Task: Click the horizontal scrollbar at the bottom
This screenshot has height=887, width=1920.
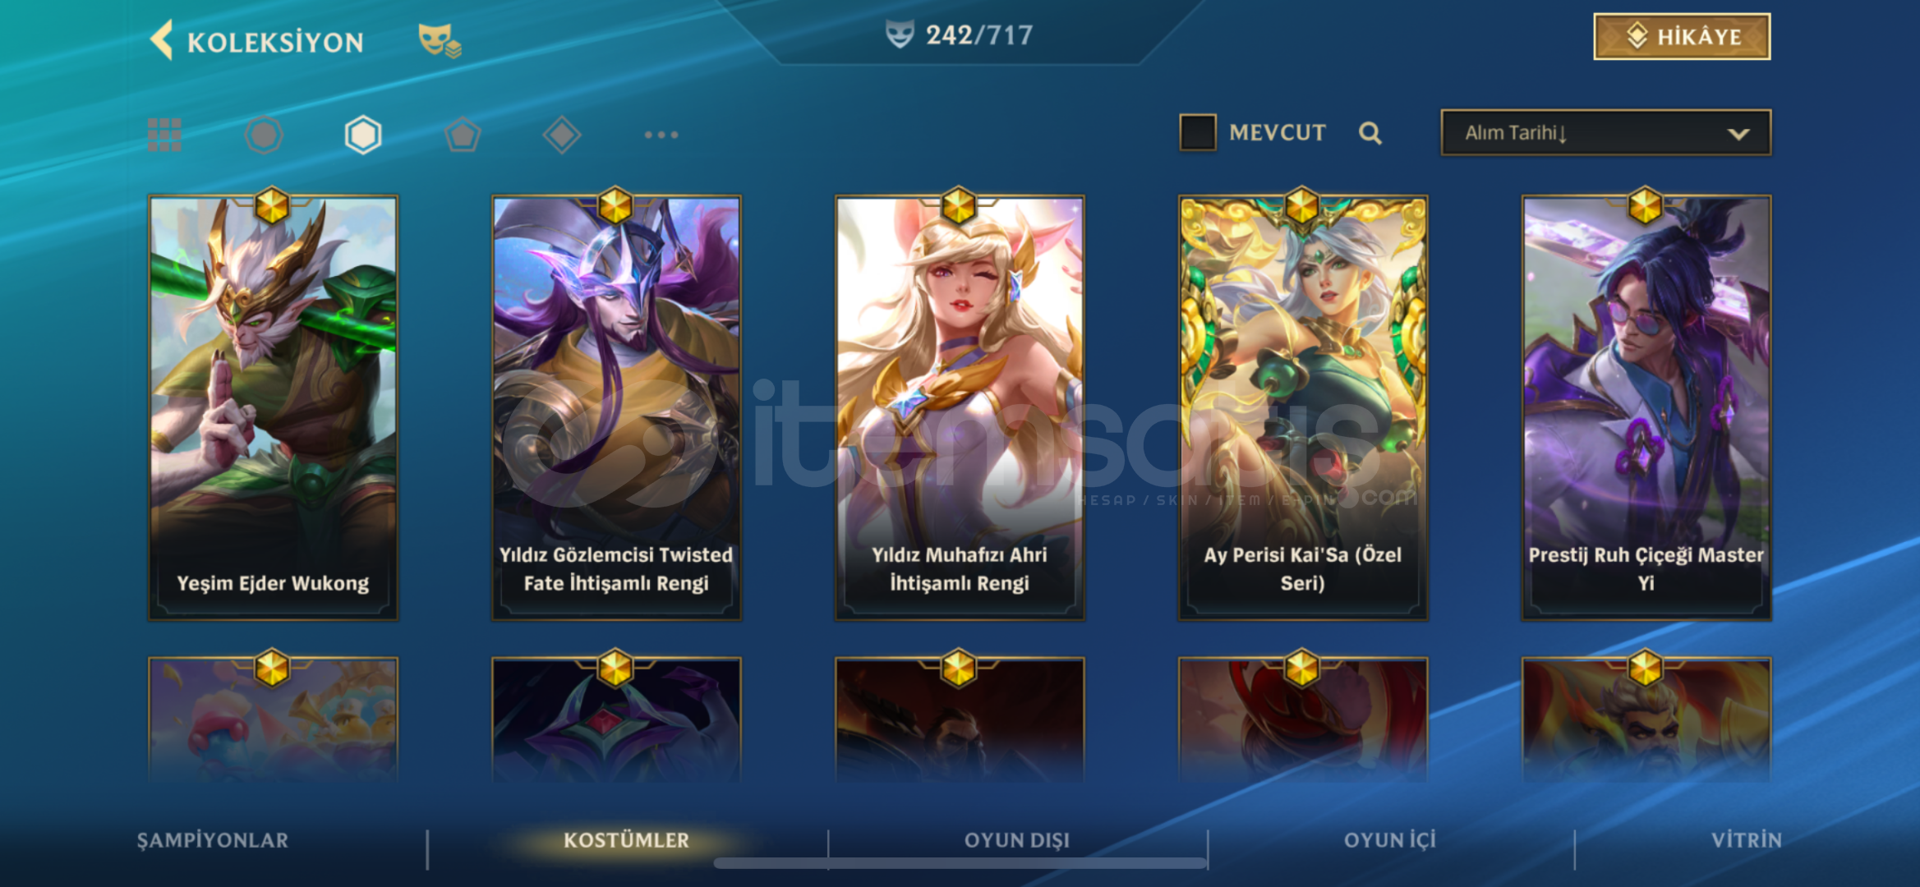Action: tap(960, 863)
